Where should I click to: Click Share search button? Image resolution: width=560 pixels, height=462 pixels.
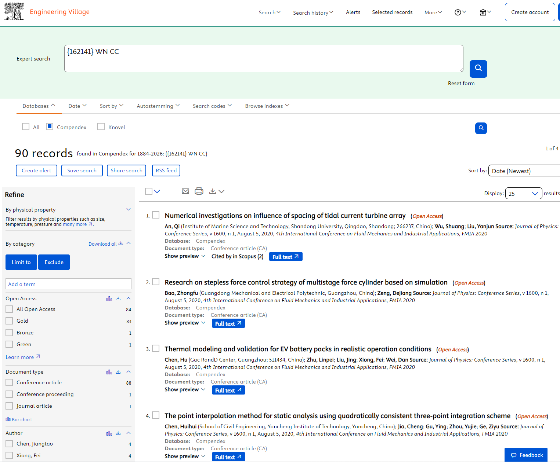pyautogui.click(x=126, y=170)
